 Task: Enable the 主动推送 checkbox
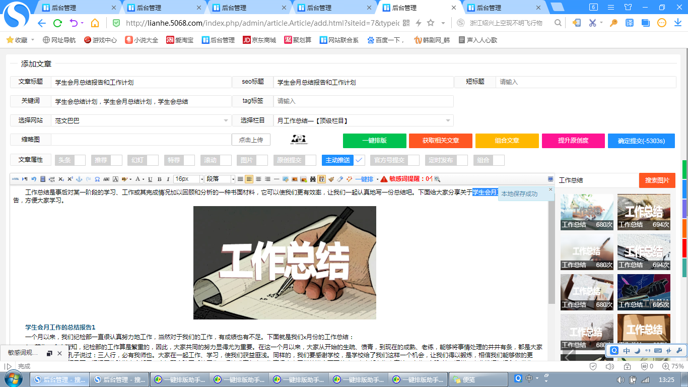coord(359,160)
